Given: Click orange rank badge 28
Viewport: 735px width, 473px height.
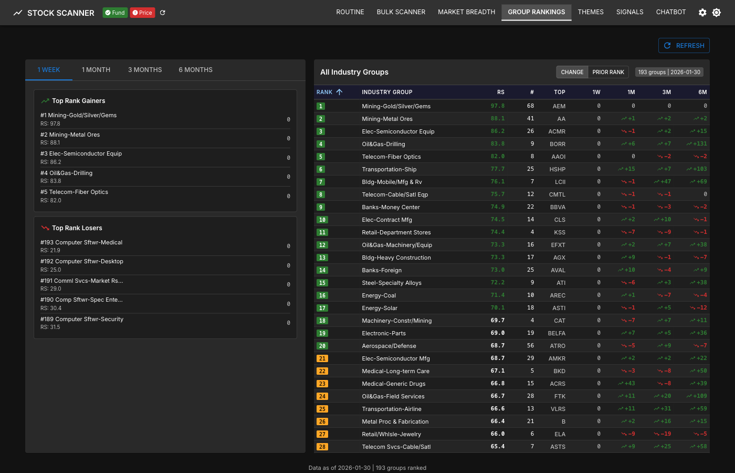Looking at the screenshot, I should [x=322, y=447].
